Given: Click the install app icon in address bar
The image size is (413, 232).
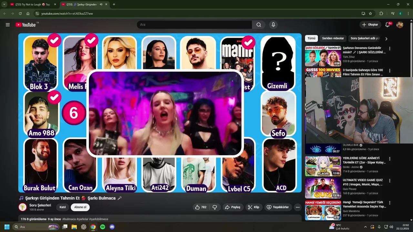Looking at the screenshot, I should (363, 14).
